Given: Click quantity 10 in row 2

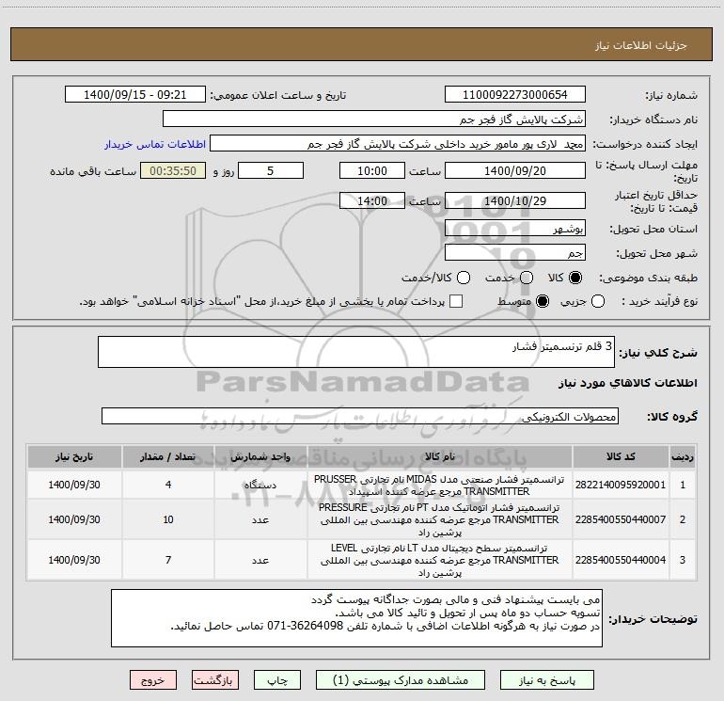Looking at the screenshot, I should click(168, 519).
